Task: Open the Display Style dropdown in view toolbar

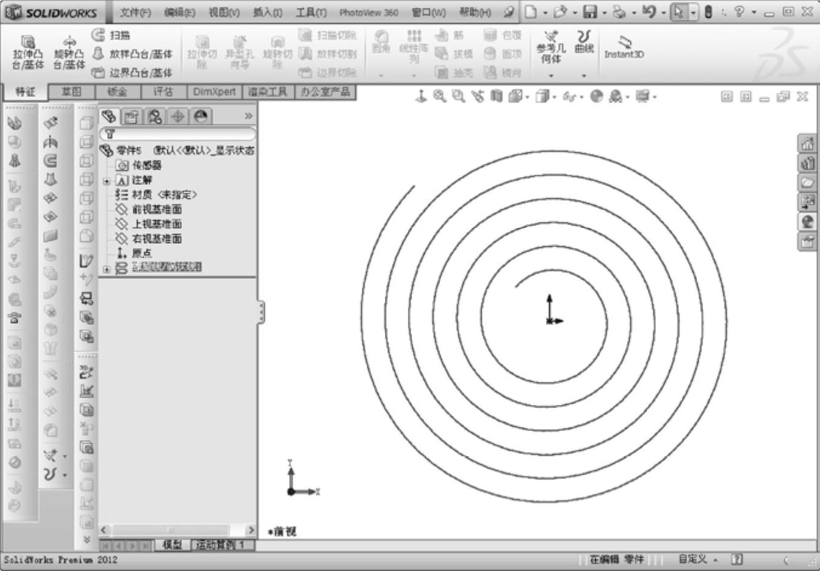Action: pyautogui.click(x=554, y=97)
